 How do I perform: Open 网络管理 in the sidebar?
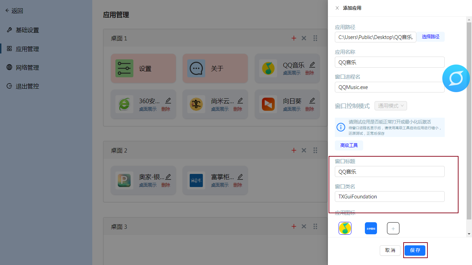23,68
